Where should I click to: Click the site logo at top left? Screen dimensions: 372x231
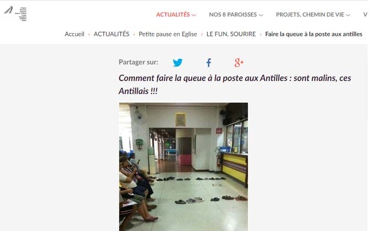point(15,14)
